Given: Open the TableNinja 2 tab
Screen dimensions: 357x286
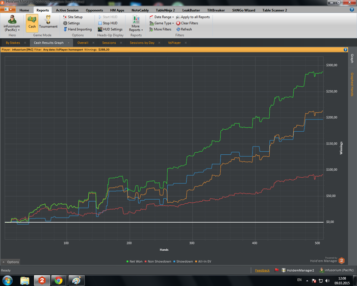Looking at the screenshot, I should click(165, 10).
